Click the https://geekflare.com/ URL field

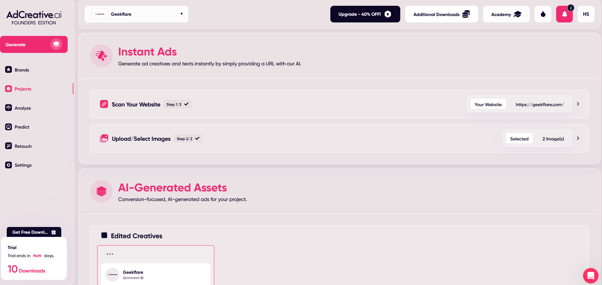click(x=539, y=104)
